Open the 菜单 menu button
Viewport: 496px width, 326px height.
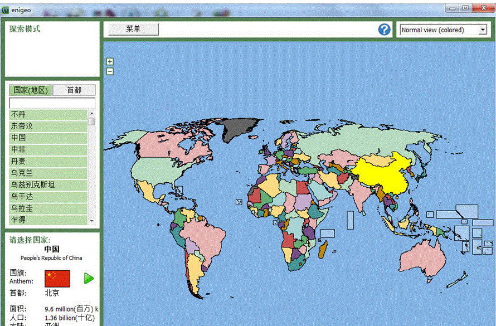(x=133, y=30)
